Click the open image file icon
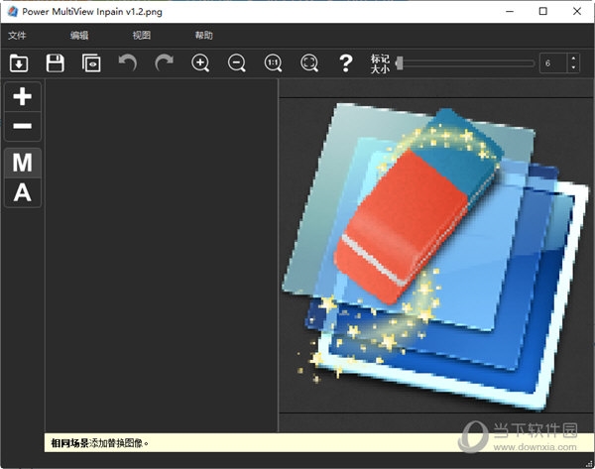This screenshot has height=469, width=595. (19, 63)
